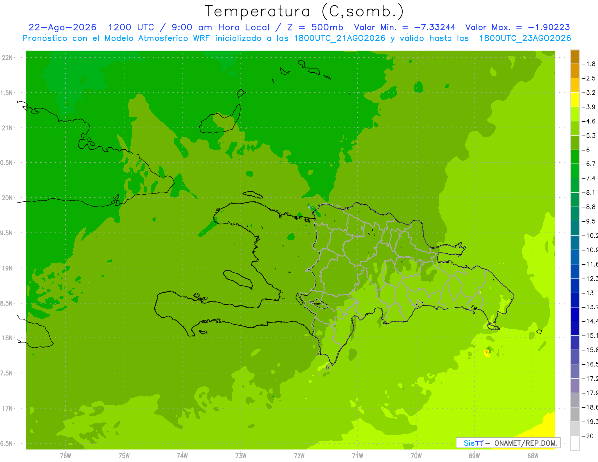Click the '-1.8' colorbar value
Viewport: 598px width, 462px height.
(589, 64)
